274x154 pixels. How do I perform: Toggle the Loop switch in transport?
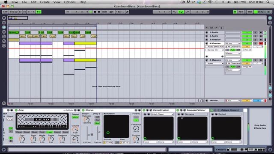click(x=181, y=12)
